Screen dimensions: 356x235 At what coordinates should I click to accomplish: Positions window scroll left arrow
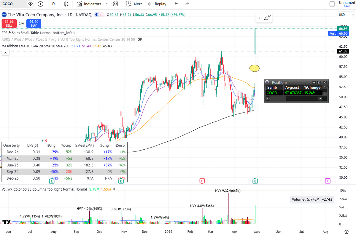point(267,99)
